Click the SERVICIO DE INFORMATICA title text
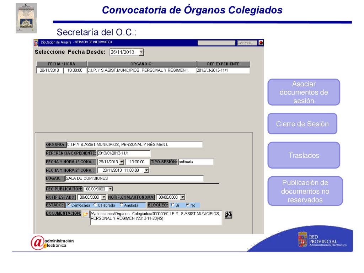The image size is (364, 273). tap(93, 42)
